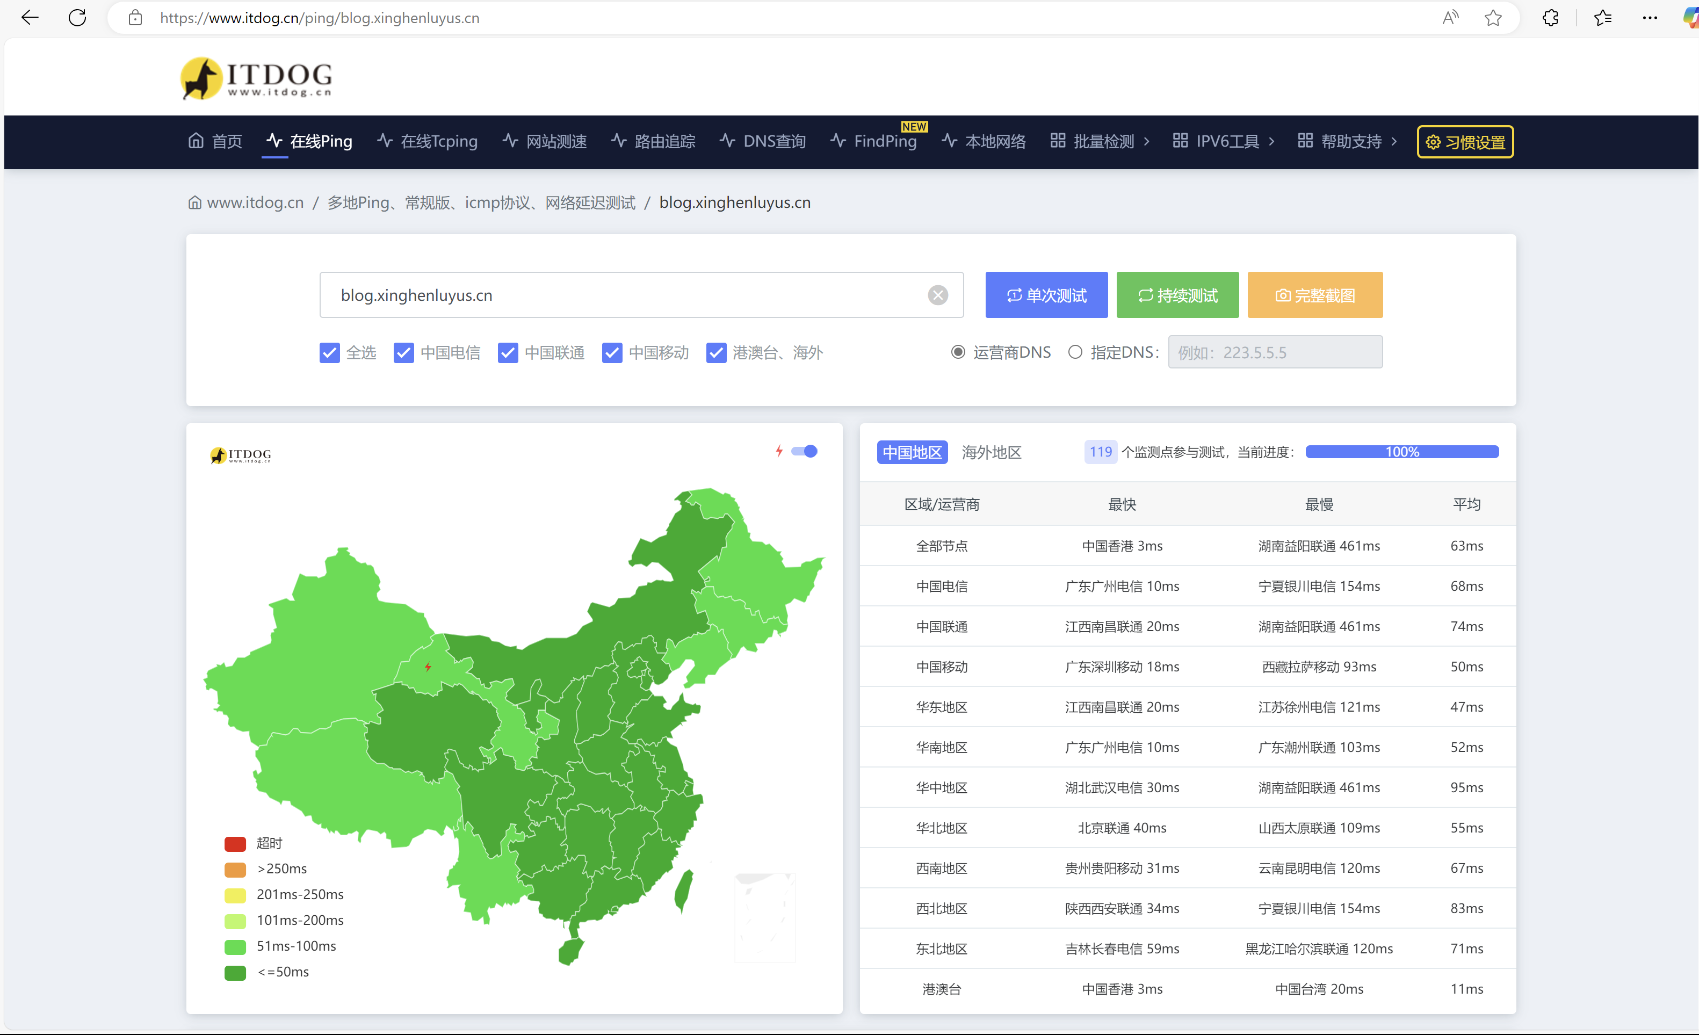Click the ITDOG logo in header
Screen dimensions: 1699x1035
point(257,78)
